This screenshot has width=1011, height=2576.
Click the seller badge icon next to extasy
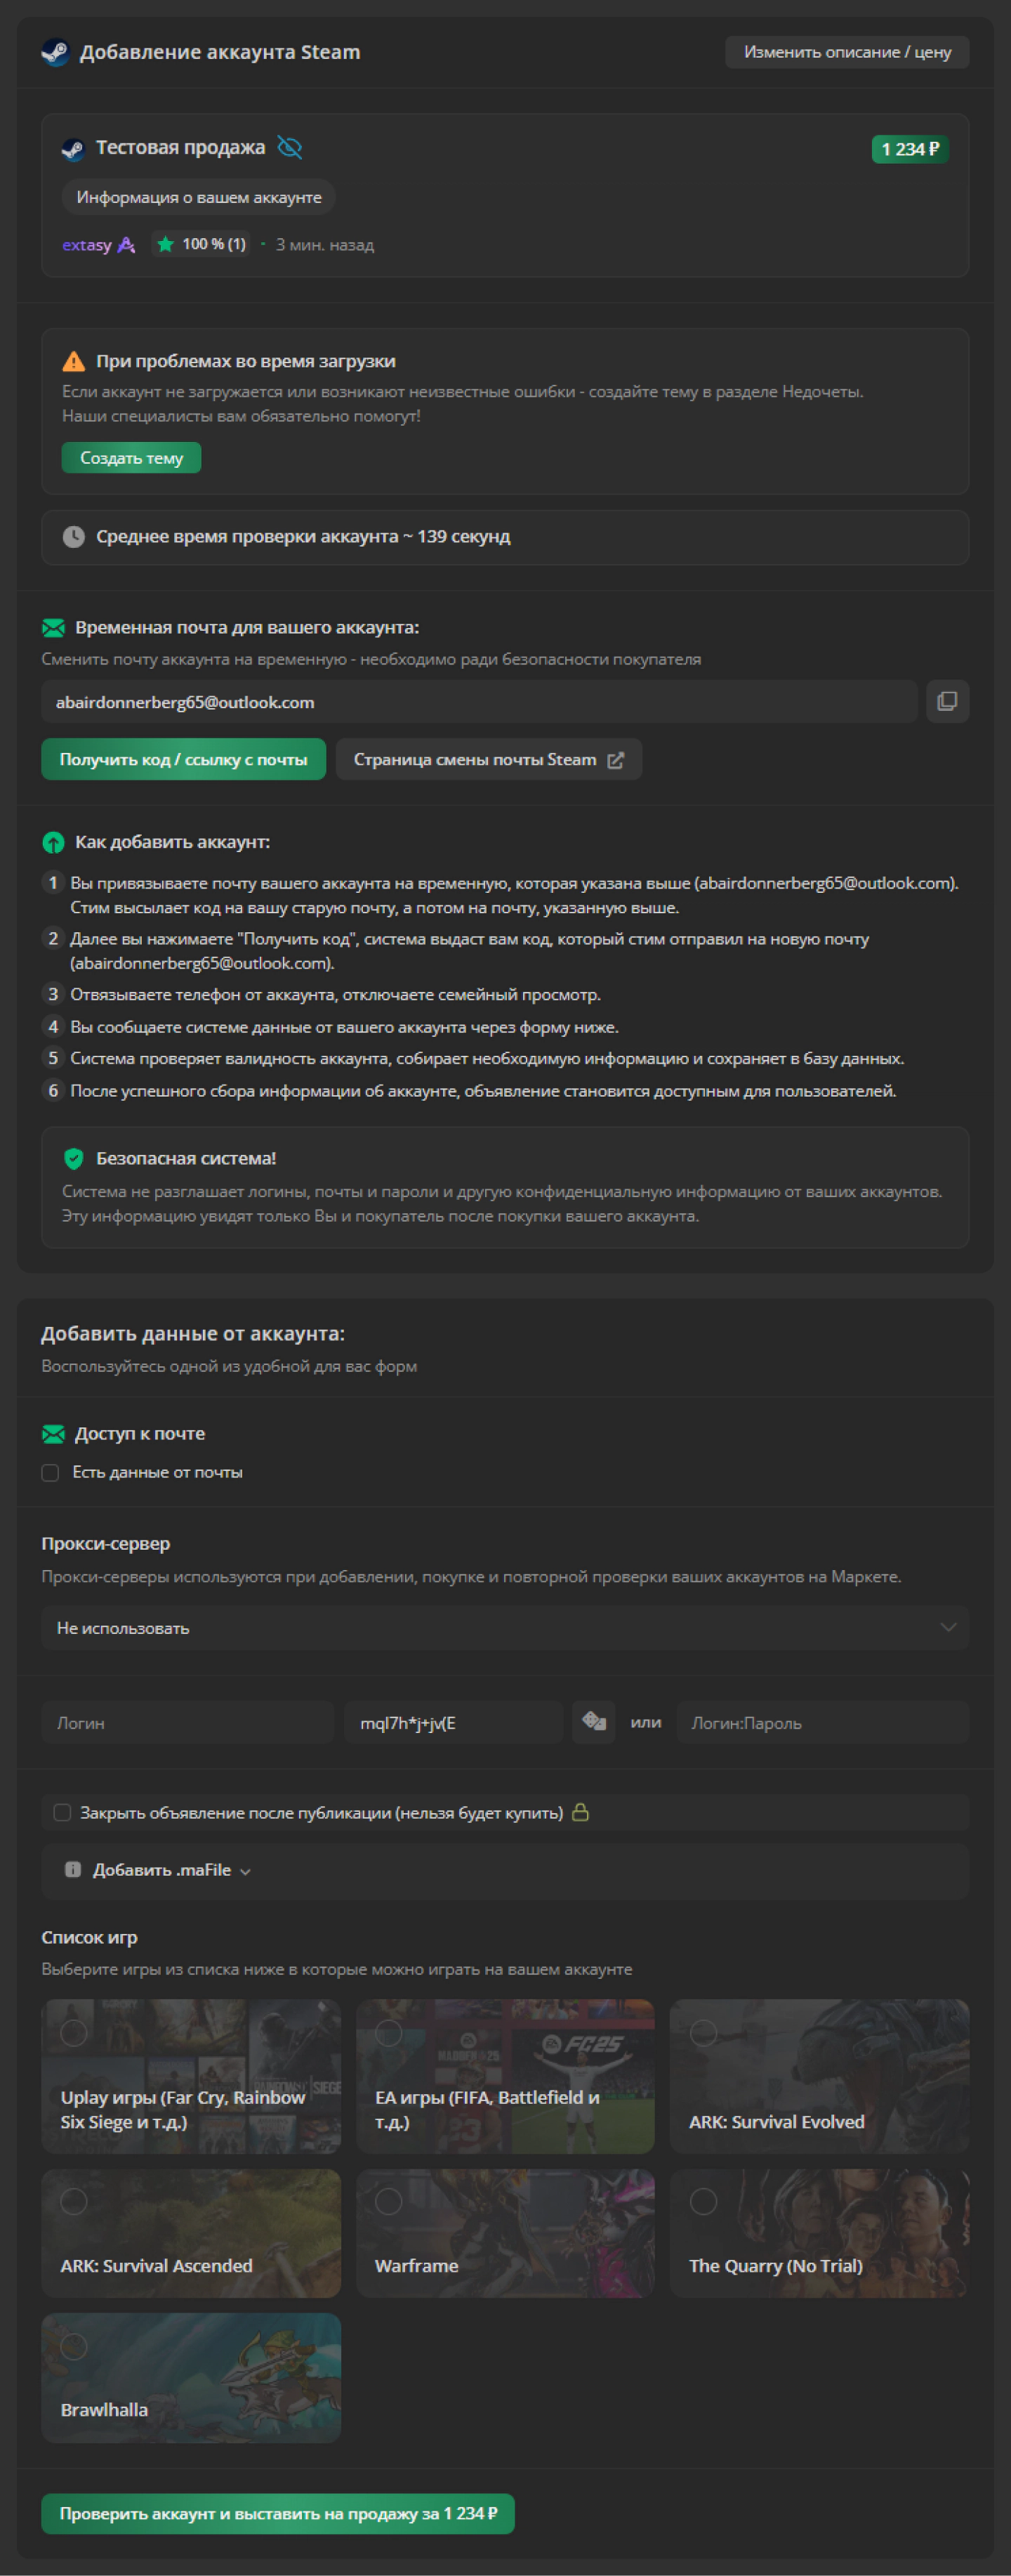point(126,245)
